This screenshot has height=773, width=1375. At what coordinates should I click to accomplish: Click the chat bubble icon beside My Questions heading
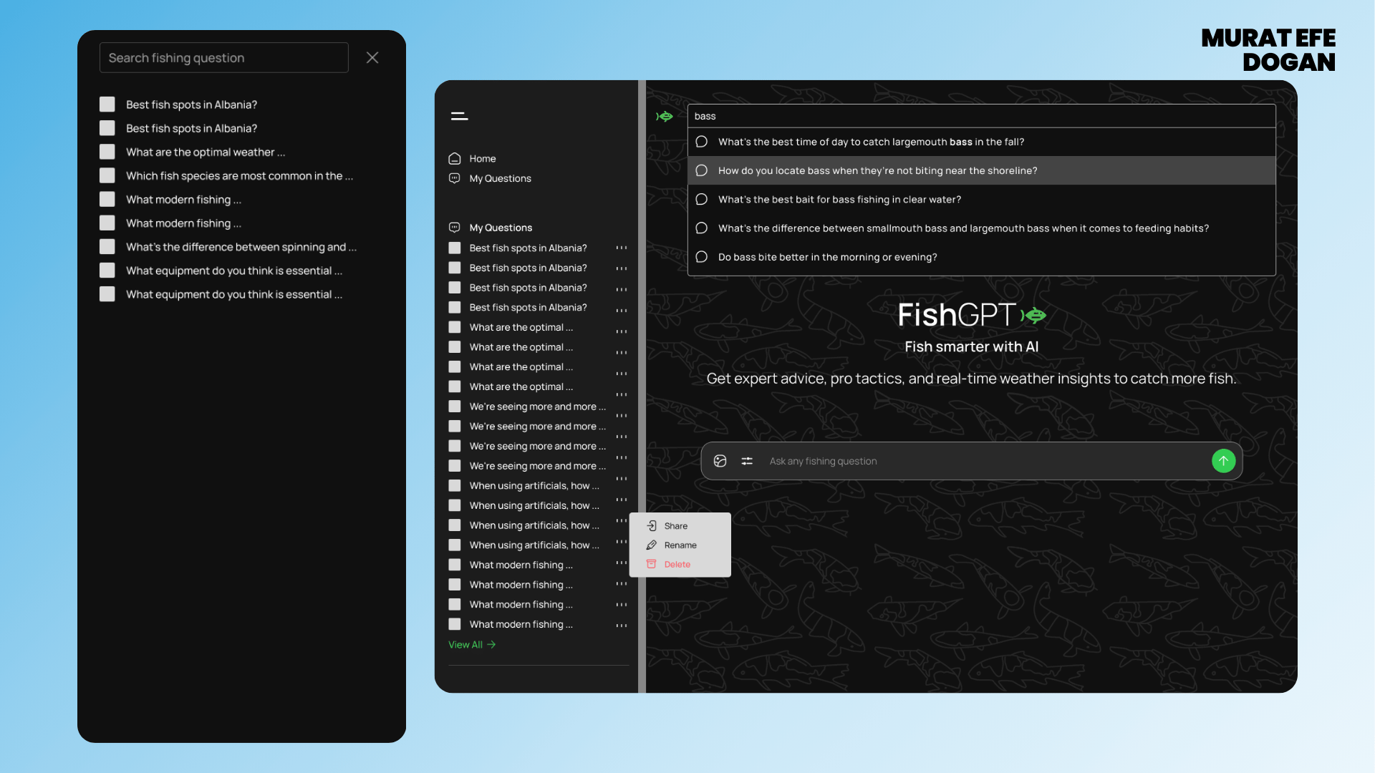click(x=454, y=228)
